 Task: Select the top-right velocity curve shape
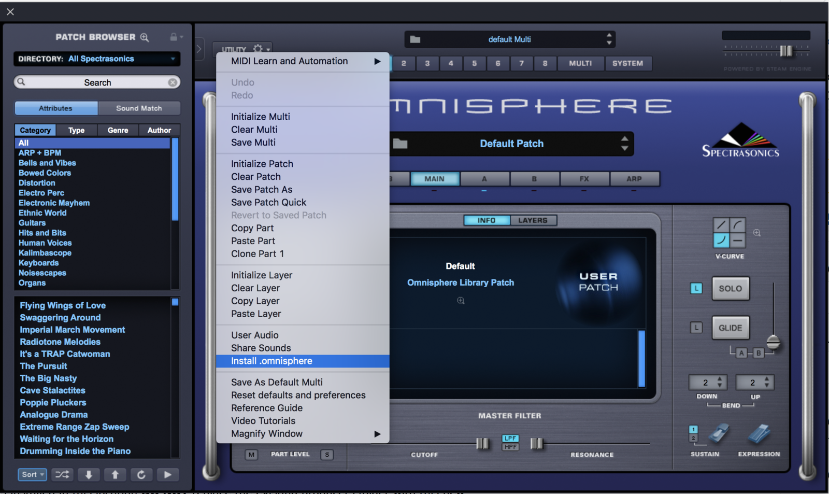(738, 224)
